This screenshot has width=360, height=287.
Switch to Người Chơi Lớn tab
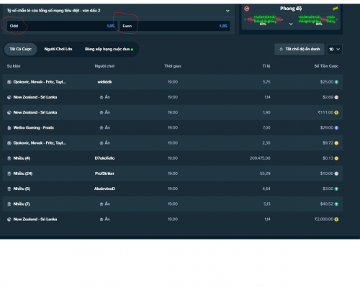pos(58,49)
